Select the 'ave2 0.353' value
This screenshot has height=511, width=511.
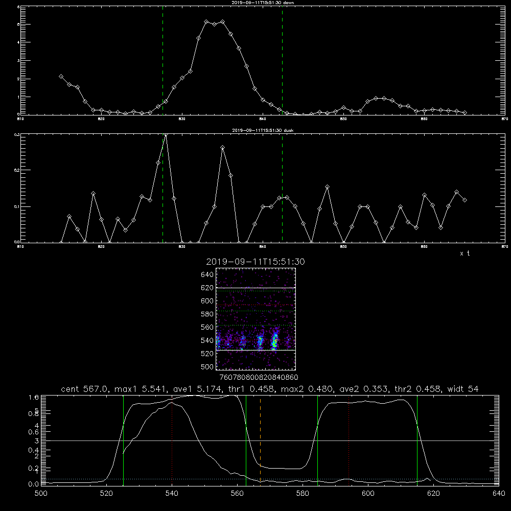364,389
